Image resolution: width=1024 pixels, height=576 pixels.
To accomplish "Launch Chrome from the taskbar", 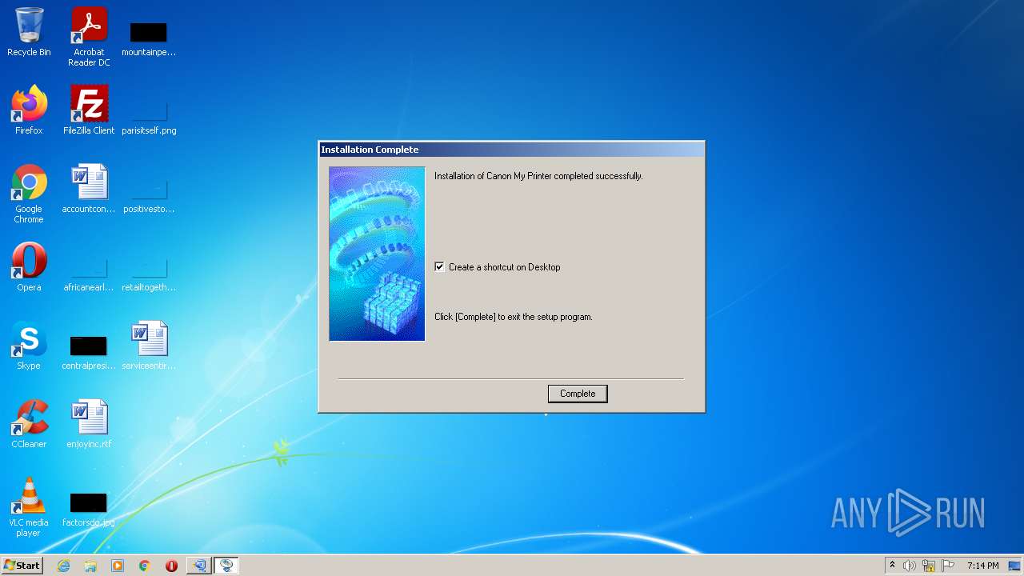I will click(x=145, y=566).
